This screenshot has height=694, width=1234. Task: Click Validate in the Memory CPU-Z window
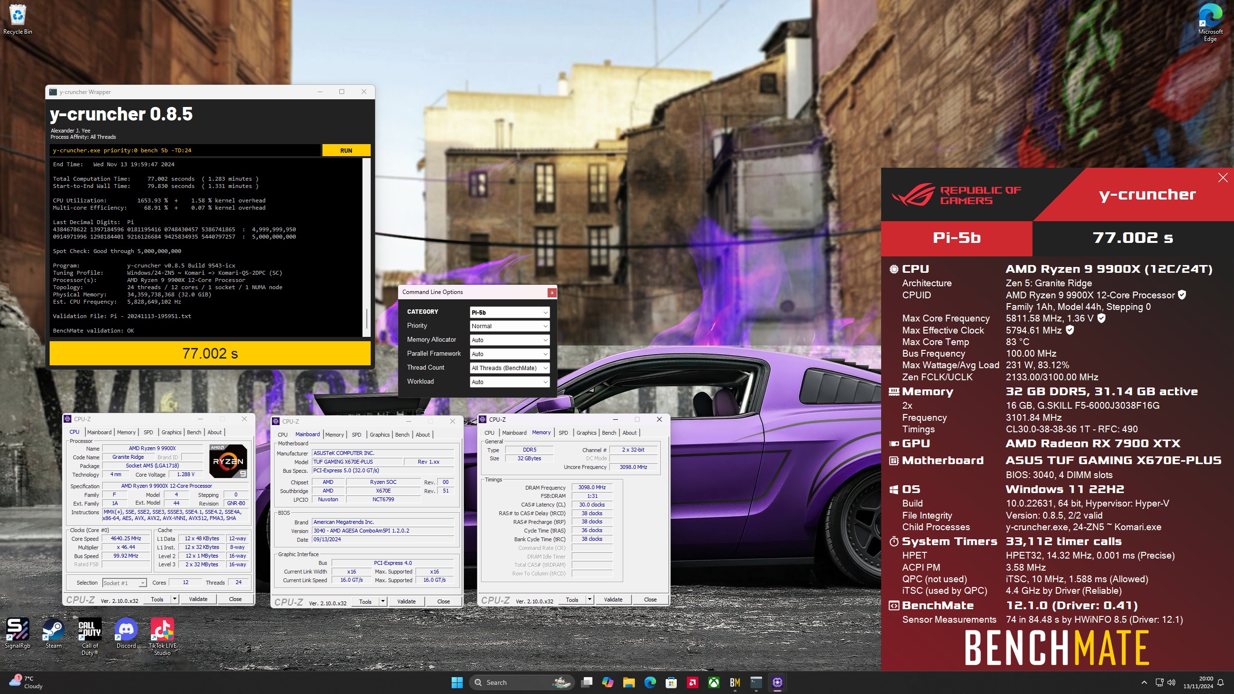tap(613, 600)
